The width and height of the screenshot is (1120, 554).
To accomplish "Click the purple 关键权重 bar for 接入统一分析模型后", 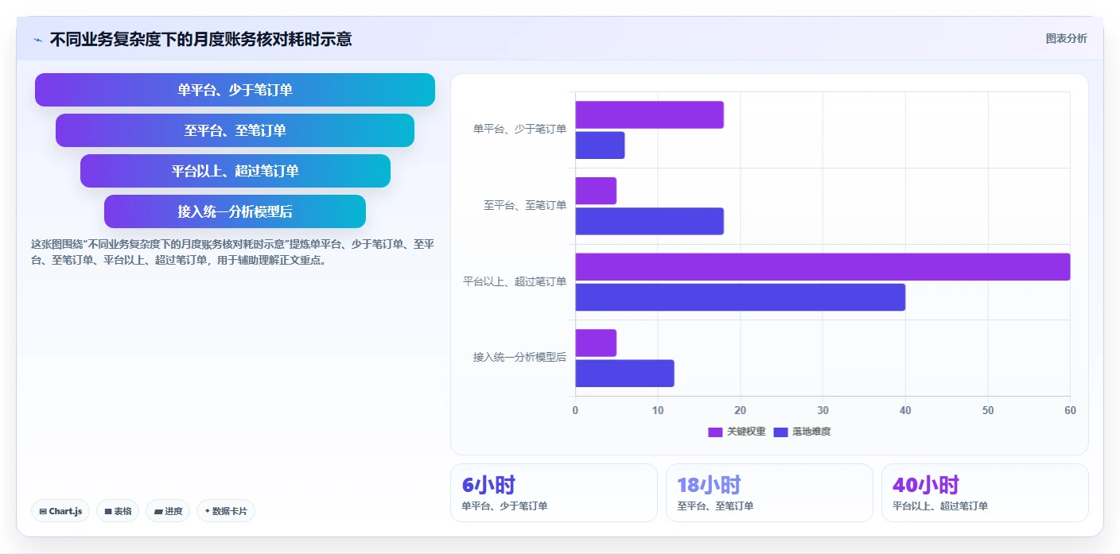I will [x=596, y=343].
